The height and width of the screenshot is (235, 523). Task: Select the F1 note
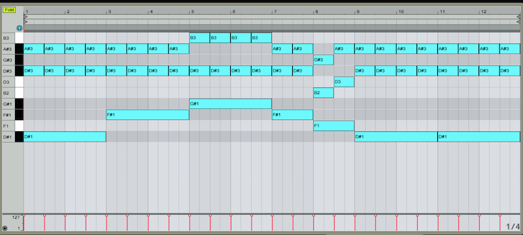pyautogui.click(x=334, y=126)
